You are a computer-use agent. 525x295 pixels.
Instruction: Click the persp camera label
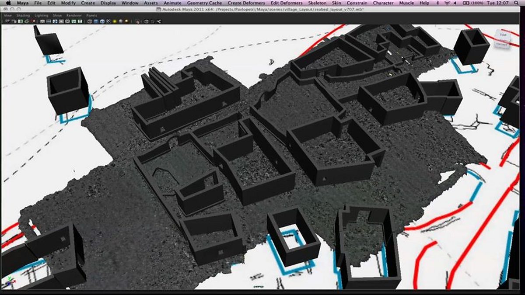click(x=258, y=287)
